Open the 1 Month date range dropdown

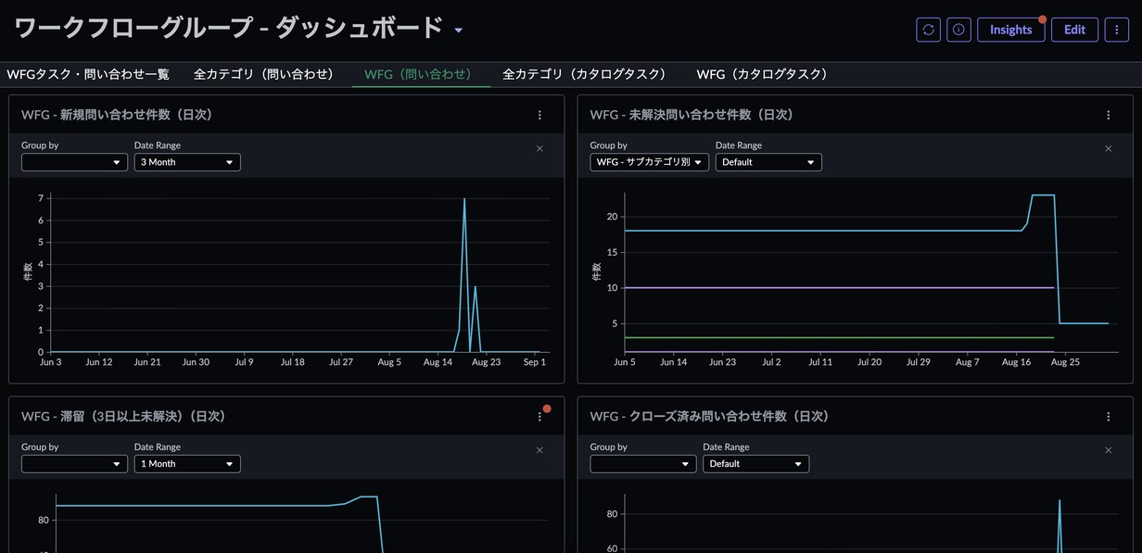coord(187,464)
